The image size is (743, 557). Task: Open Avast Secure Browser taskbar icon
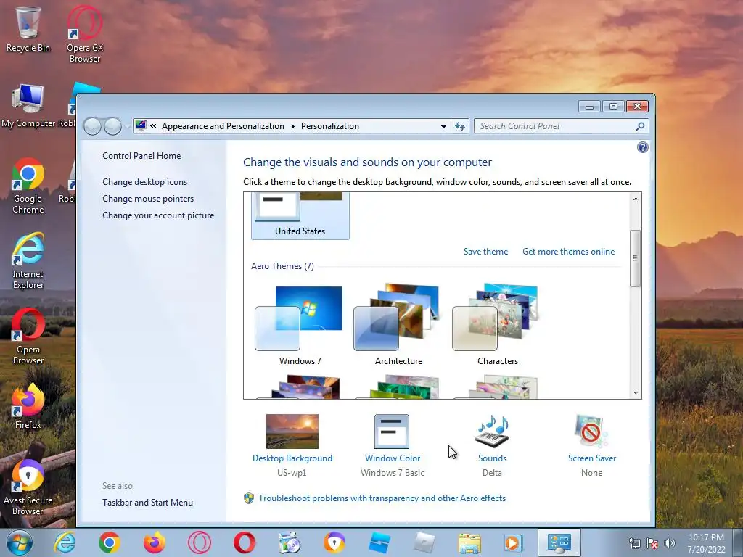coord(334,542)
